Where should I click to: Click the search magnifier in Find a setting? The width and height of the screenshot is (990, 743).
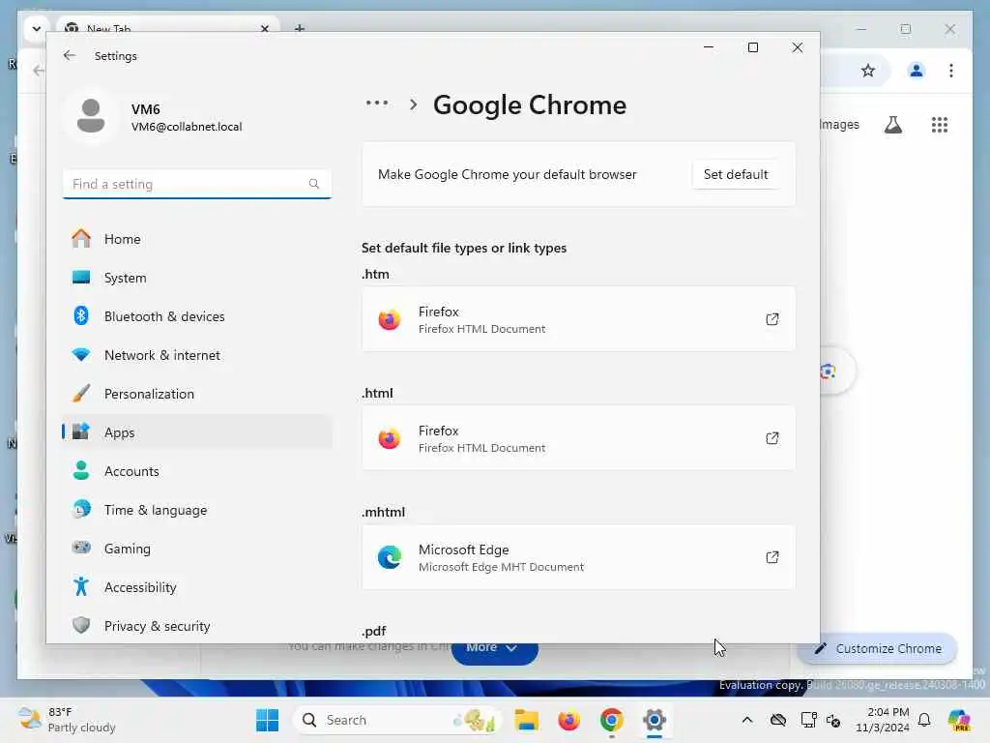(314, 184)
